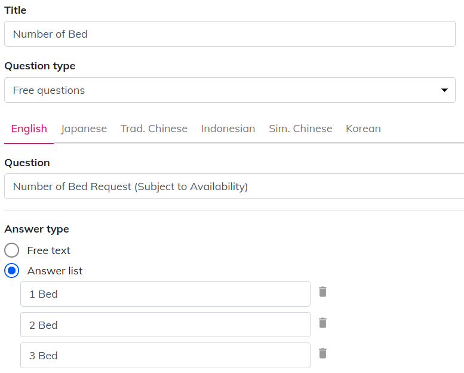Screen dimensions: 464x373
Task: Select the Free text radio button
Action: (12, 250)
